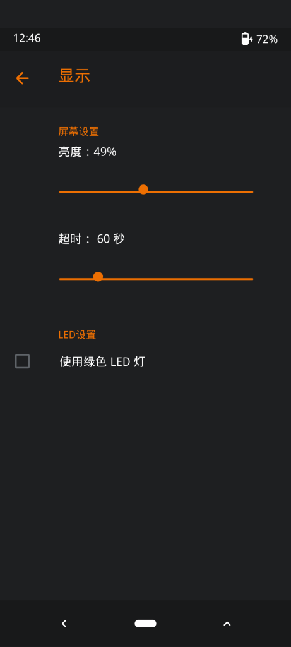Tap the 12:46 clock in the status bar
Viewport: 291px width, 647px height.
pos(27,39)
